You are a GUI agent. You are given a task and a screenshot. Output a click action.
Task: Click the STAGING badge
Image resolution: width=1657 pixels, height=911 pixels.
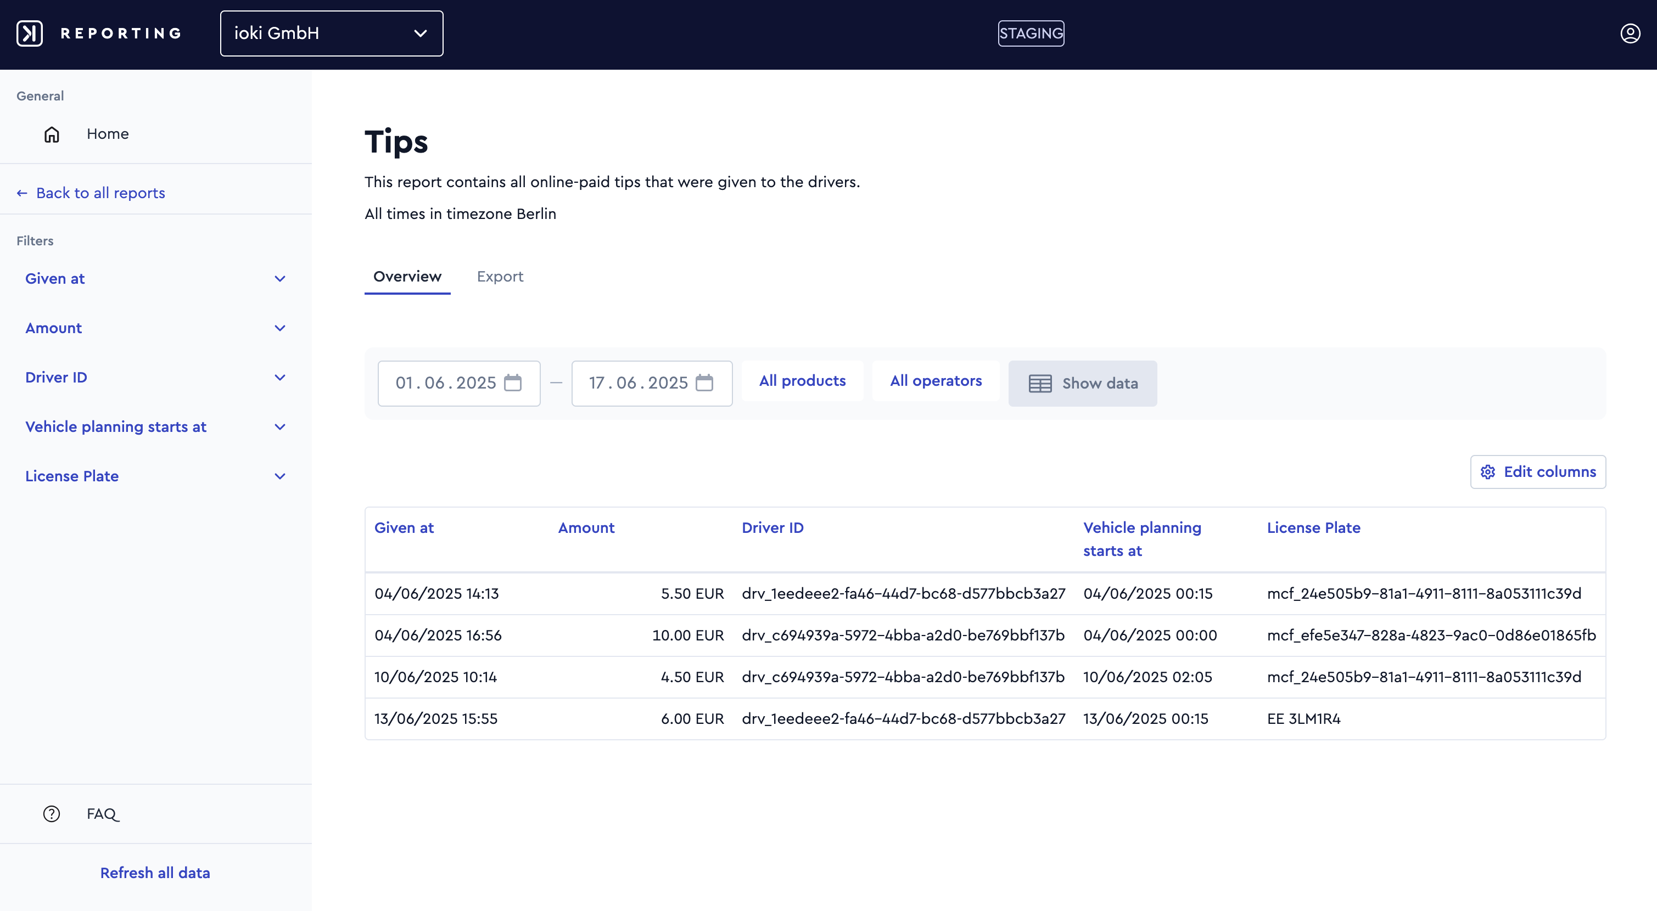(1031, 33)
